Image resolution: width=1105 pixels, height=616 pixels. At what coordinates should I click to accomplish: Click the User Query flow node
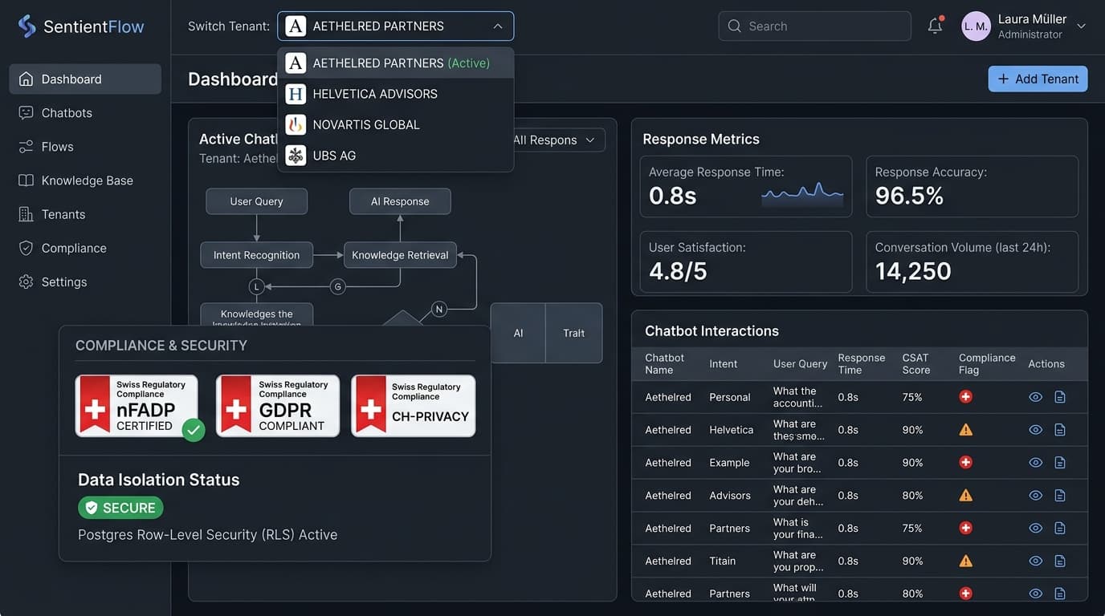[x=256, y=201]
